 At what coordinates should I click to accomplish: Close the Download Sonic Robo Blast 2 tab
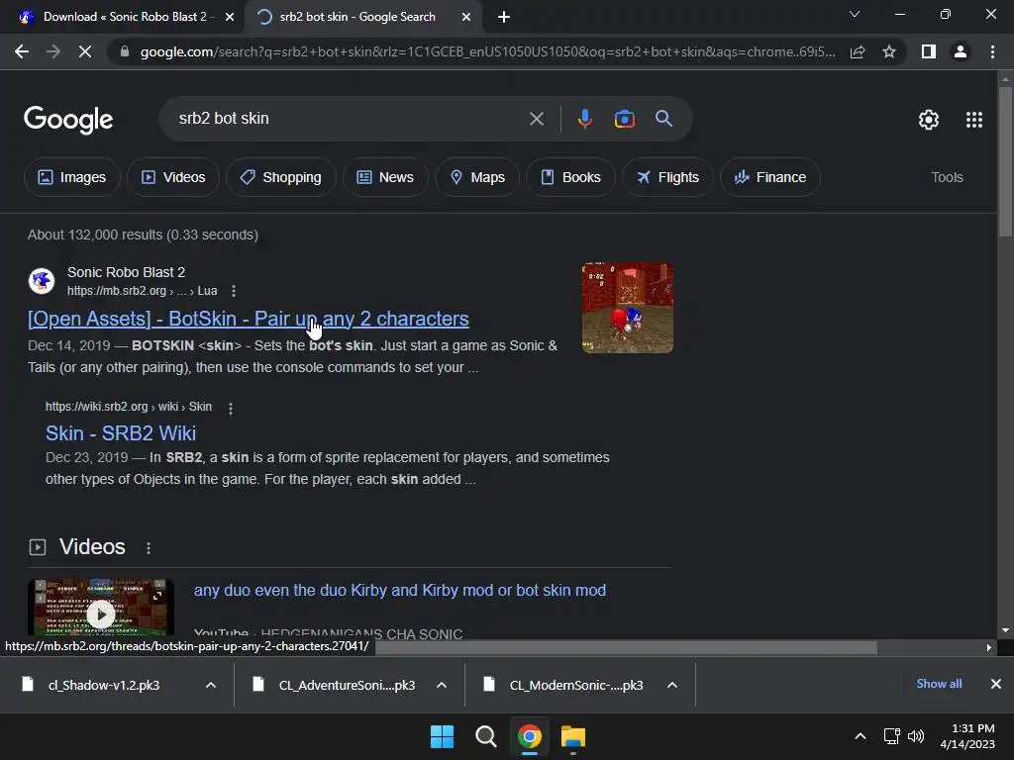click(x=230, y=17)
